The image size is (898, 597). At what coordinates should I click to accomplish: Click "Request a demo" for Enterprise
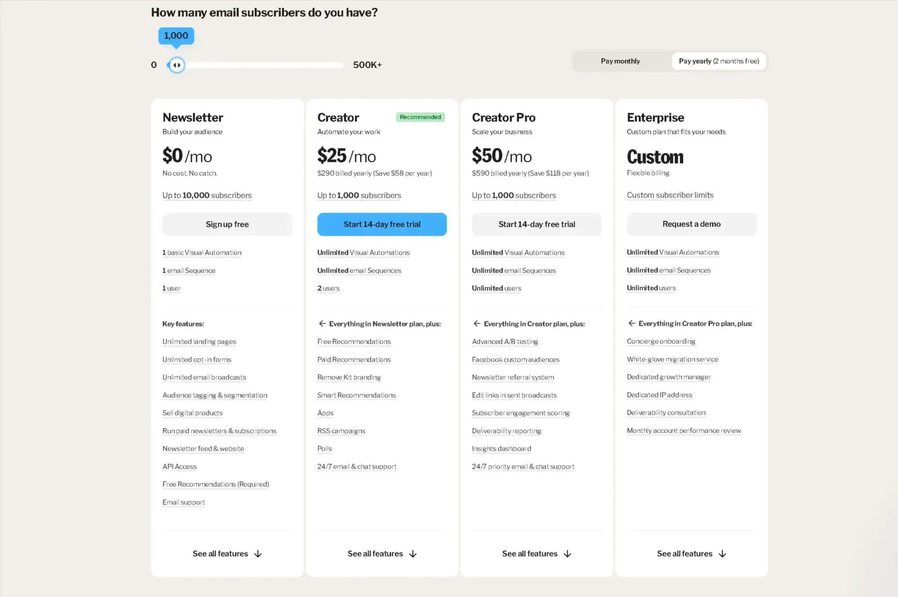click(x=691, y=224)
